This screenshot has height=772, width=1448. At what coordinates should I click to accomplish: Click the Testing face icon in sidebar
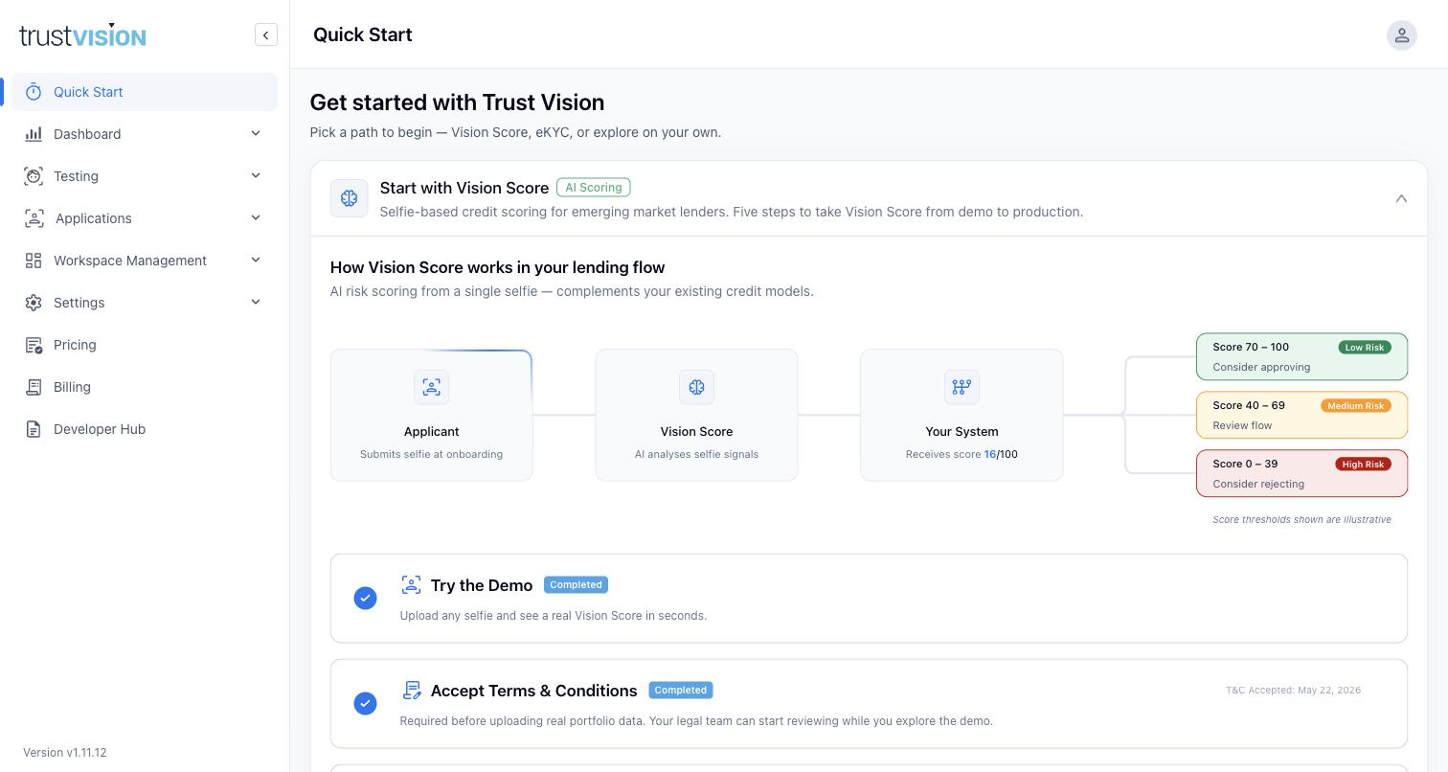pyautogui.click(x=34, y=176)
